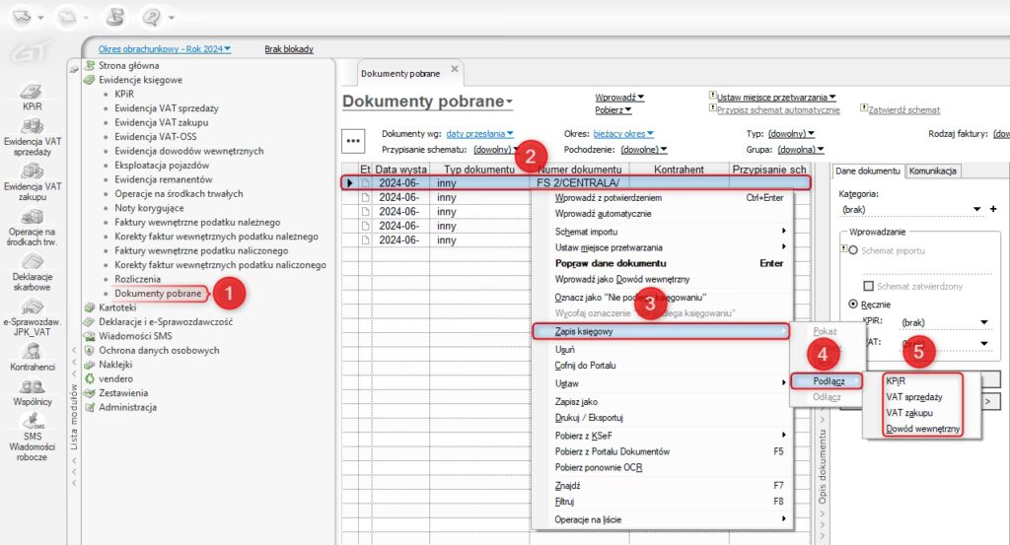Open the Wprowadź dropdown menu
The image size is (1010, 545).
pyautogui.click(x=619, y=97)
